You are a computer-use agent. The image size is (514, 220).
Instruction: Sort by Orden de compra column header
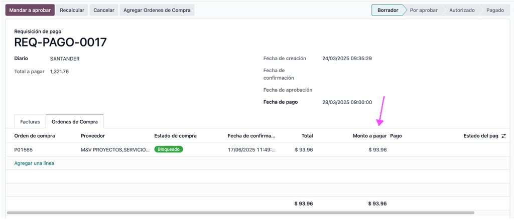point(35,136)
